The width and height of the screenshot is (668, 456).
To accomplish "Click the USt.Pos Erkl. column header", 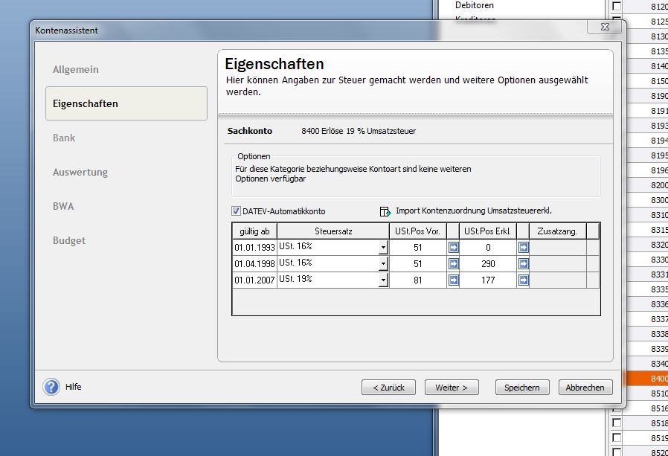I will pyautogui.click(x=488, y=231).
